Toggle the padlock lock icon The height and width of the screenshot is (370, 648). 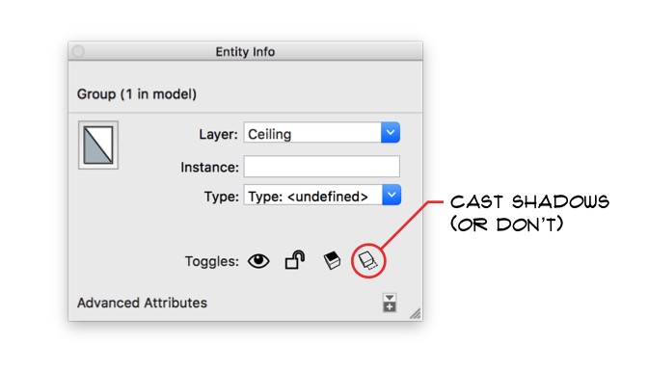click(295, 260)
